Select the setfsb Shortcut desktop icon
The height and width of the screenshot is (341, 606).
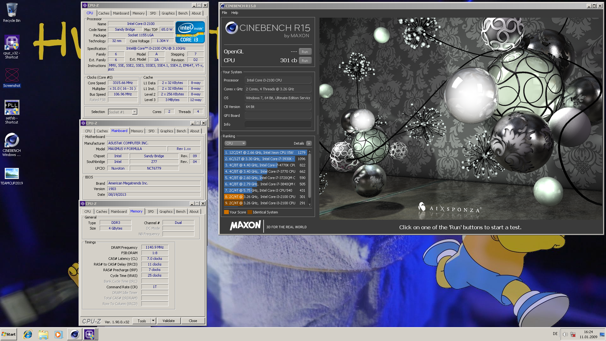12,112
